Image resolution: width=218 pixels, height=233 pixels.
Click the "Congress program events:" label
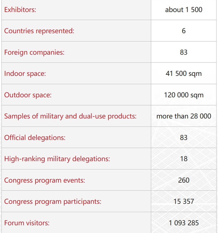[x=44, y=180]
